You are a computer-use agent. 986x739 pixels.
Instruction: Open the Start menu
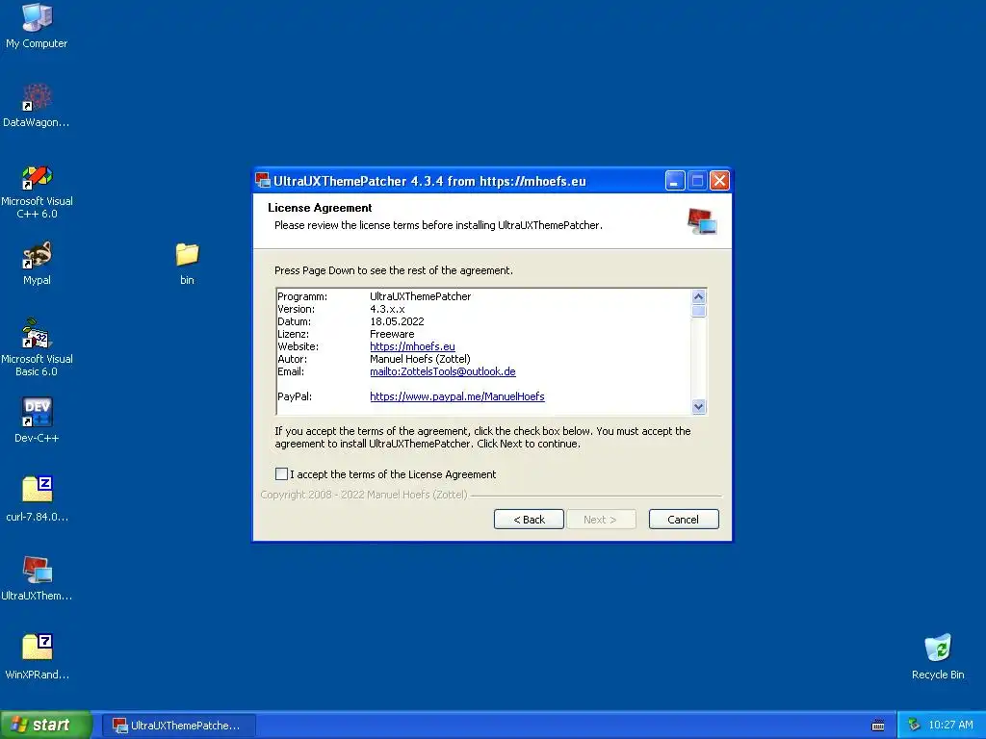click(46, 725)
